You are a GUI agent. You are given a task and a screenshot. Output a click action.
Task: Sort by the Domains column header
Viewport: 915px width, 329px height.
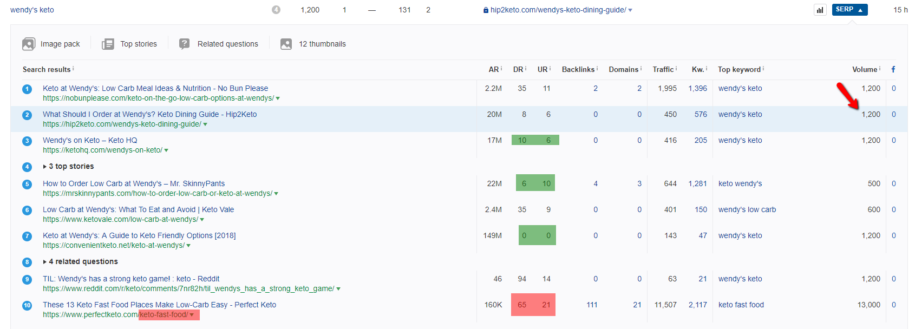click(x=623, y=69)
